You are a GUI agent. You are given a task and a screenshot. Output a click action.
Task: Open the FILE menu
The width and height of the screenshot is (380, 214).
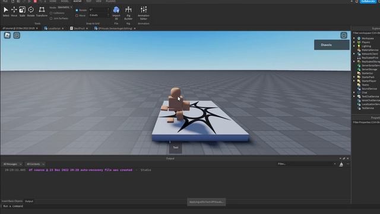tap(5, 1)
